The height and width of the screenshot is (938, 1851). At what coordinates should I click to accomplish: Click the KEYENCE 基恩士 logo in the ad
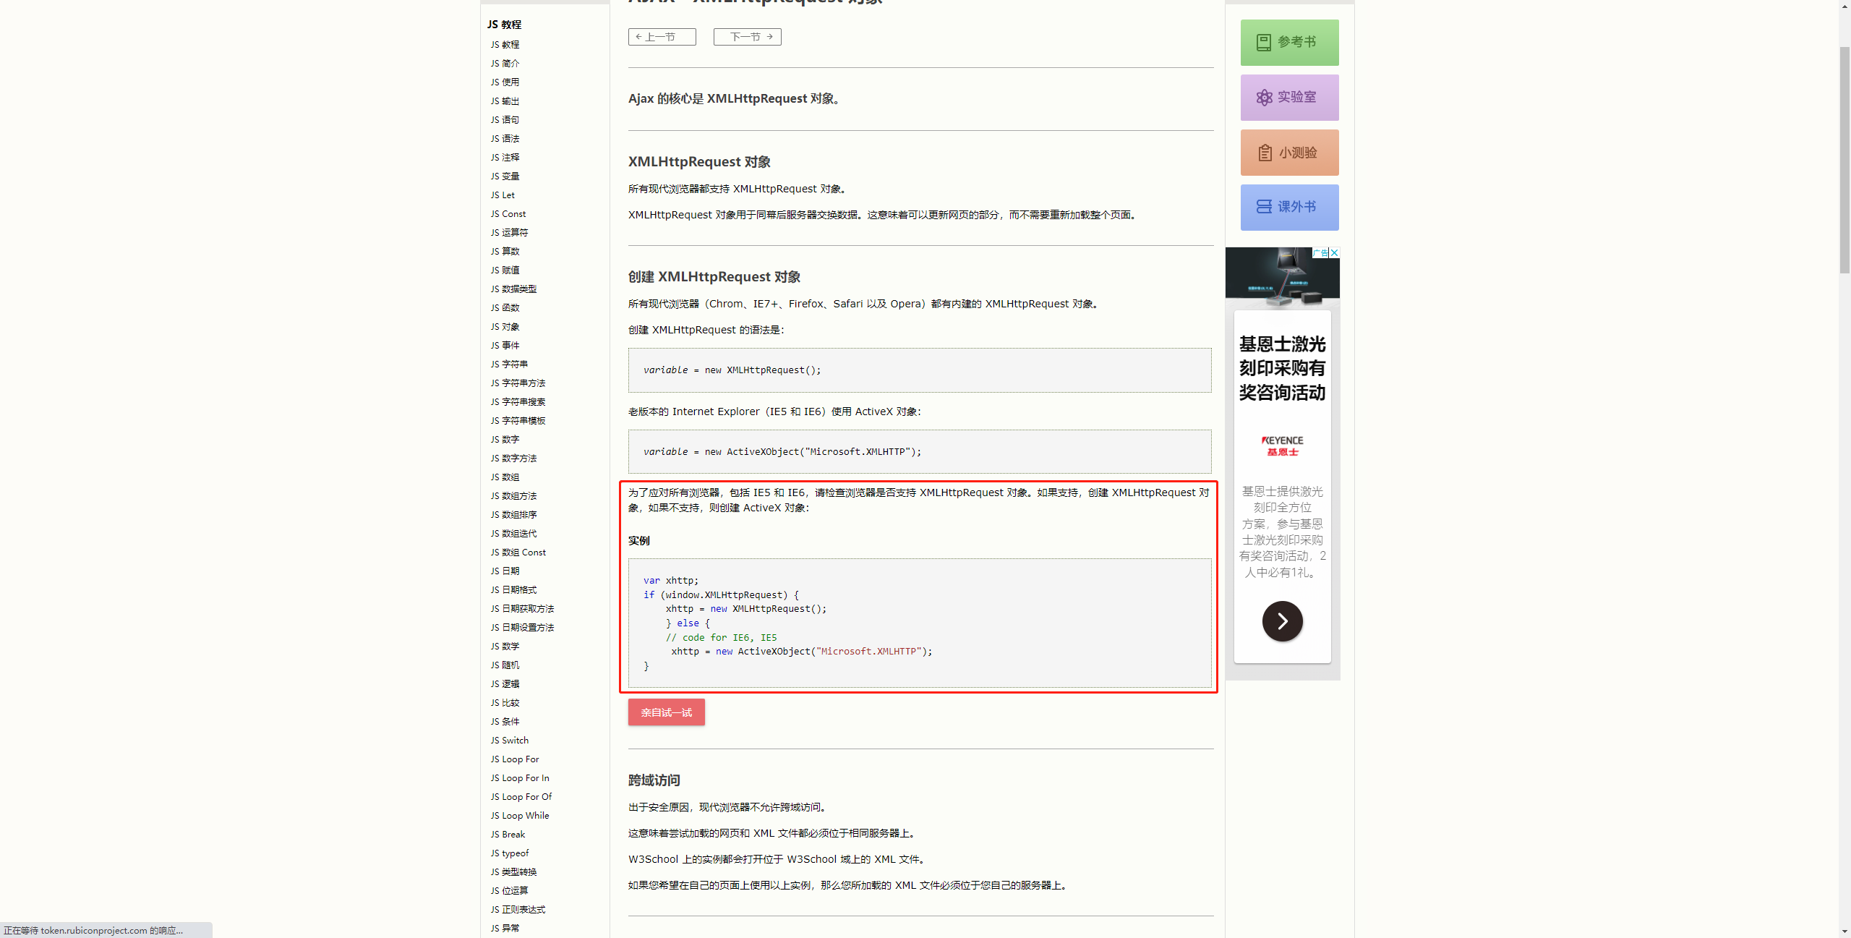coord(1281,444)
